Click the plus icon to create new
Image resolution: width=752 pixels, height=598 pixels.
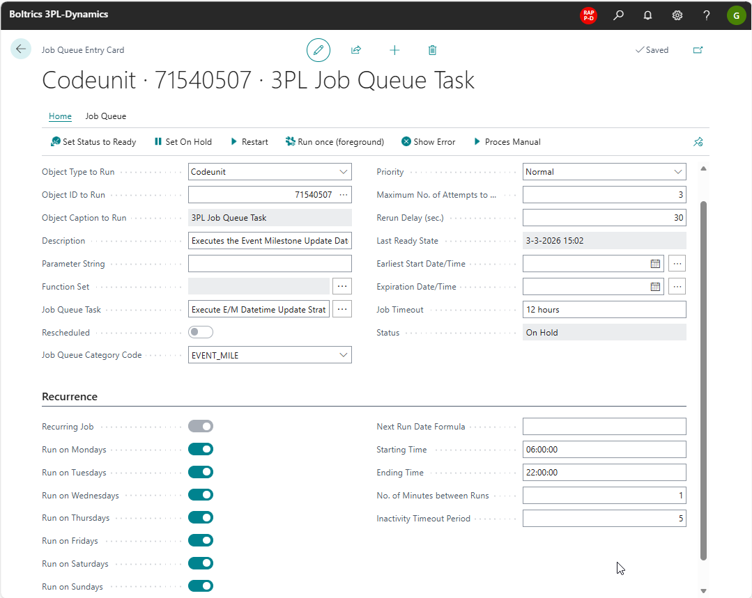(394, 50)
